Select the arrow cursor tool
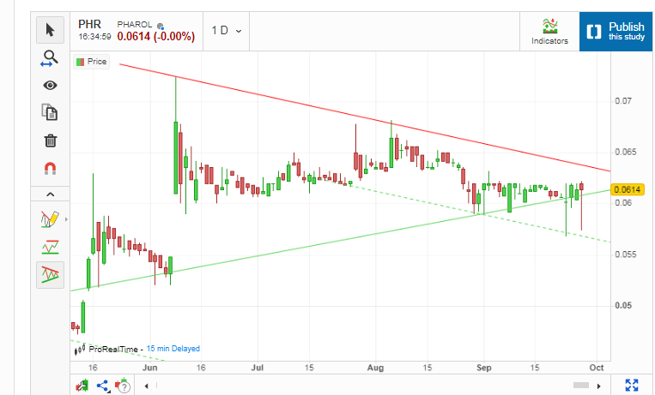Image resolution: width=655 pixels, height=395 pixels. pyautogui.click(x=50, y=30)
